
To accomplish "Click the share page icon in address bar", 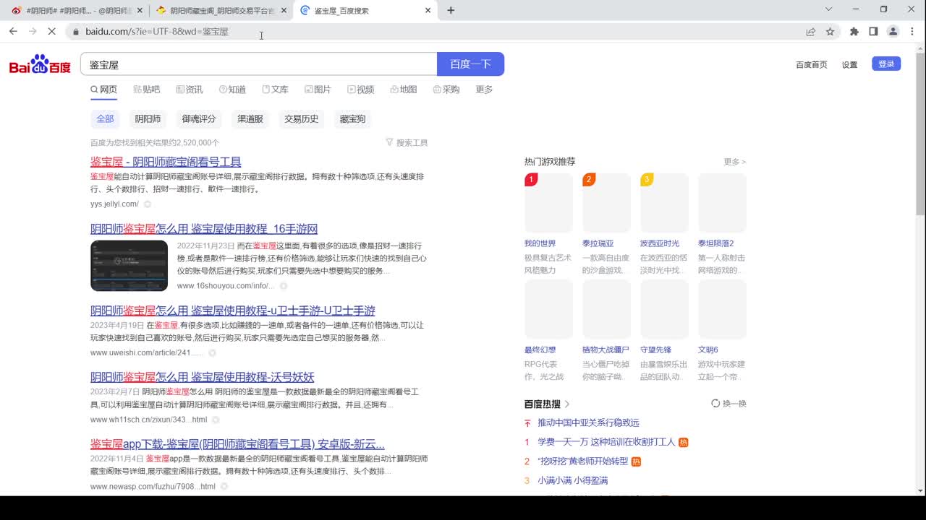I will [x=811, y=32].
